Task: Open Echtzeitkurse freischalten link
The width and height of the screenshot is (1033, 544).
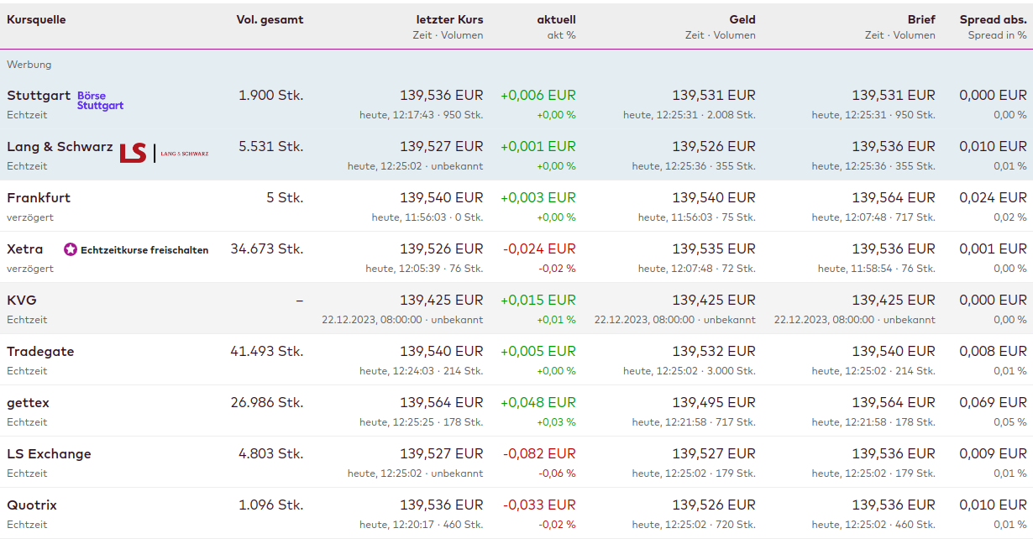Action: pos(144,250)
